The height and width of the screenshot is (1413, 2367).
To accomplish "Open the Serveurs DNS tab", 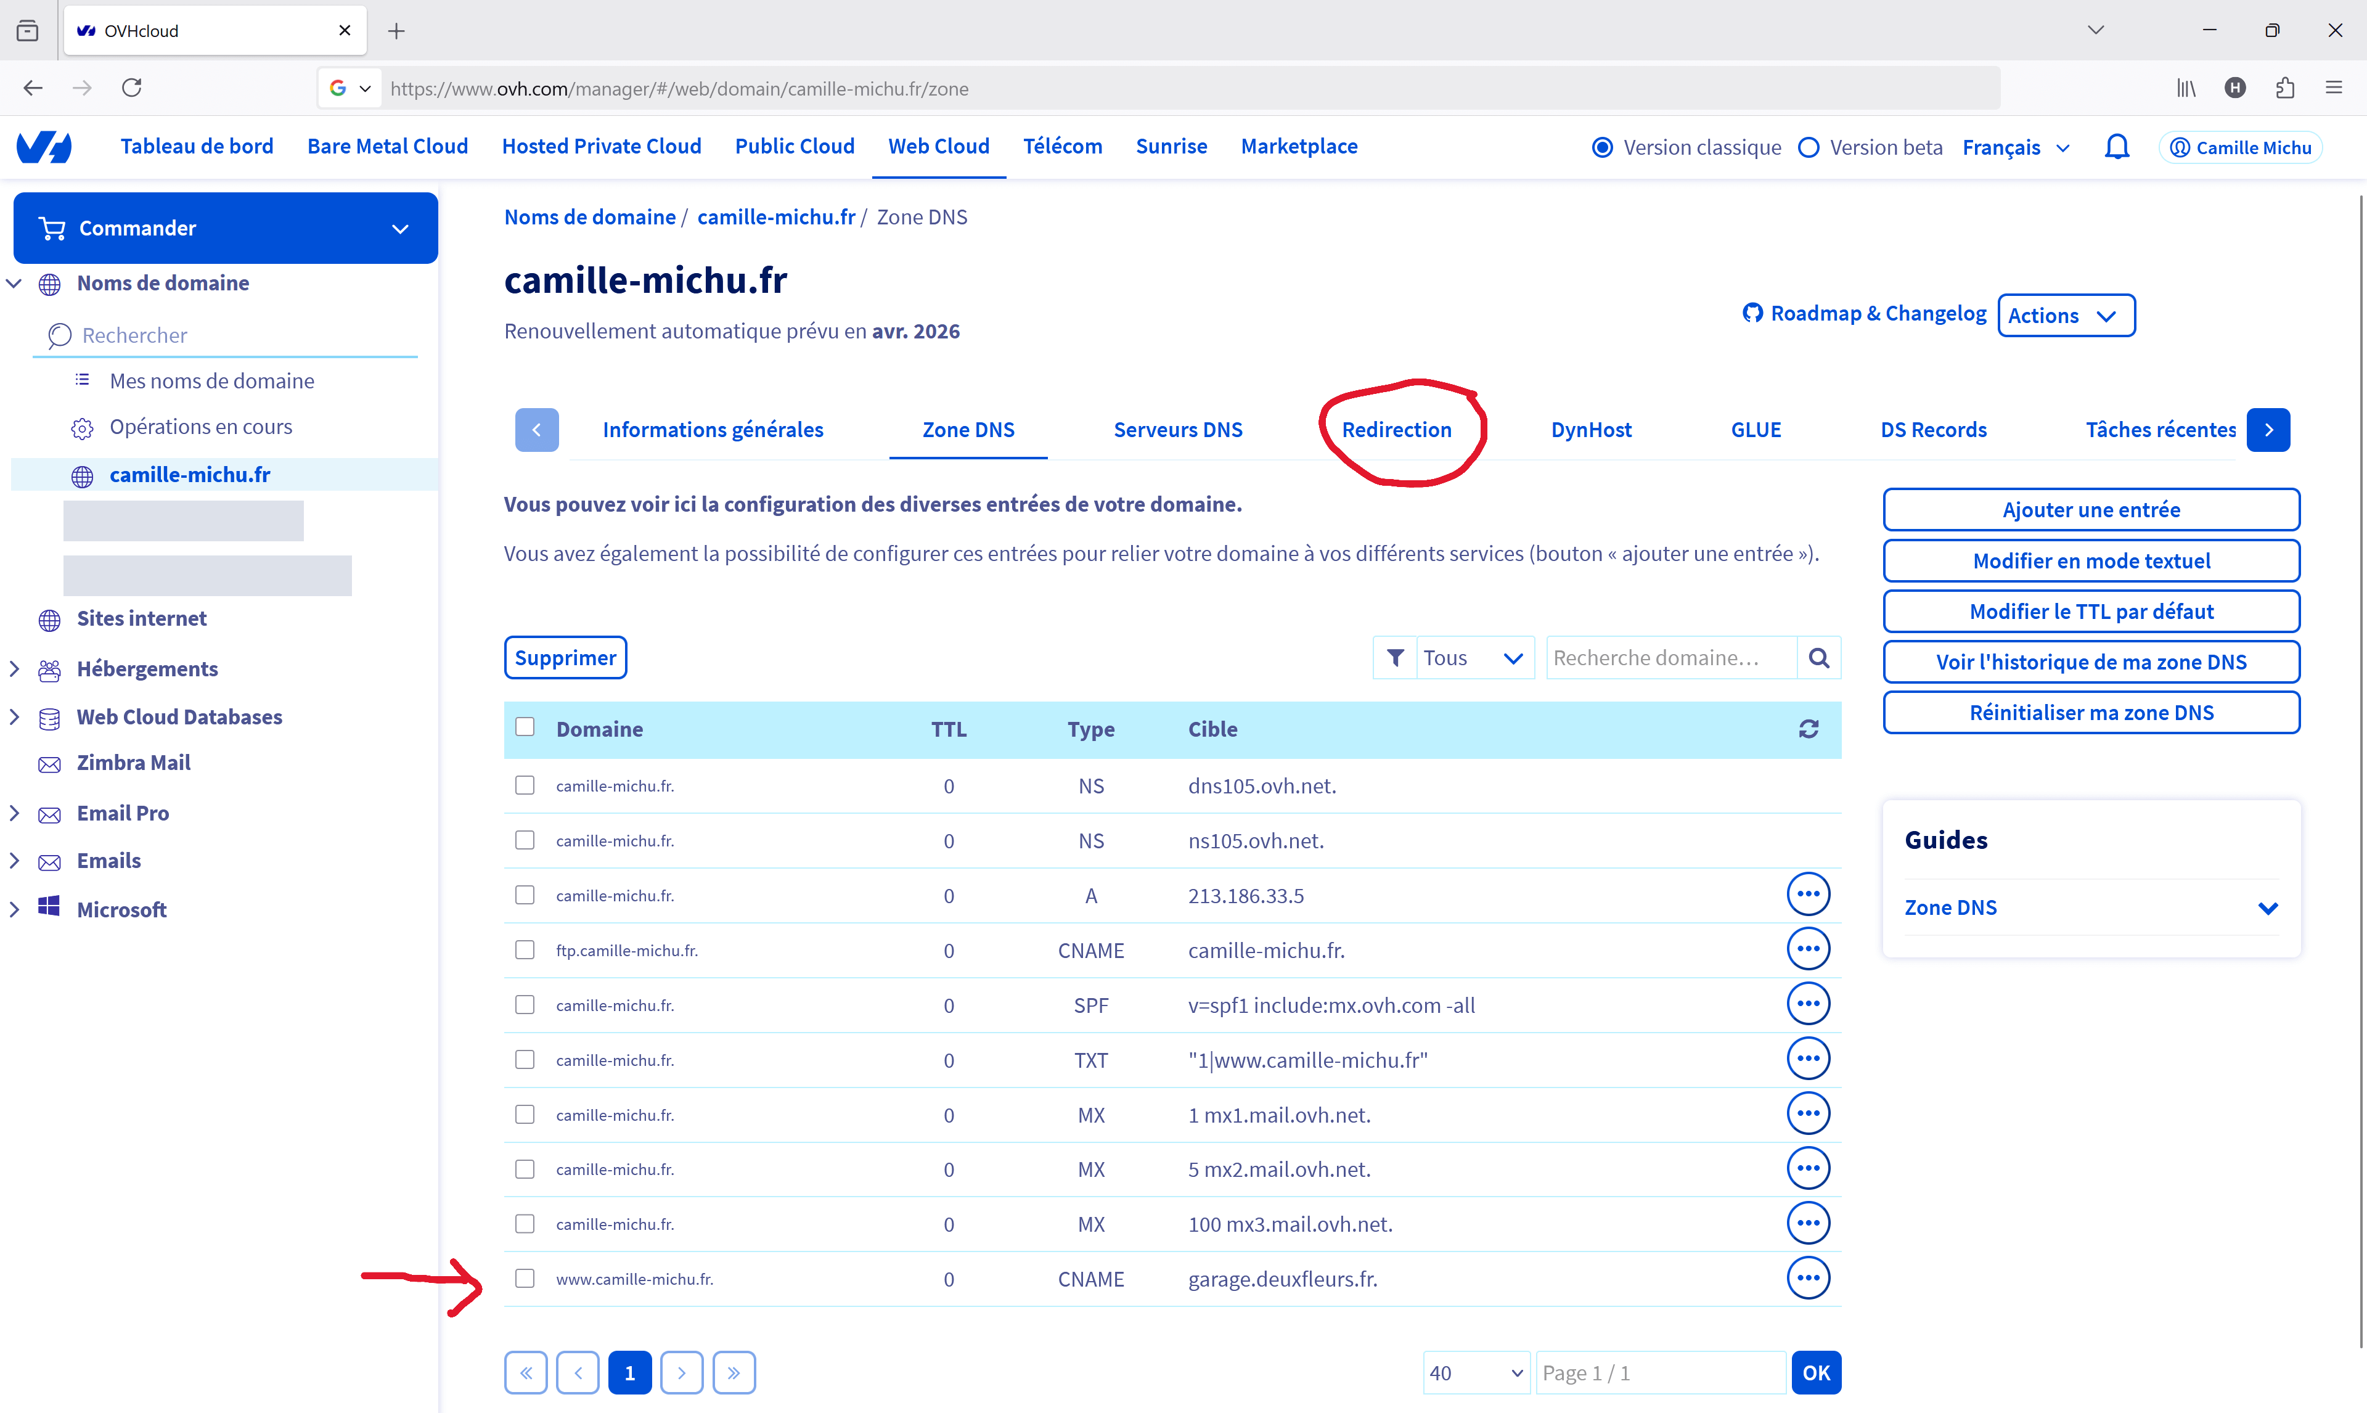I will [x=1177, y=430].
